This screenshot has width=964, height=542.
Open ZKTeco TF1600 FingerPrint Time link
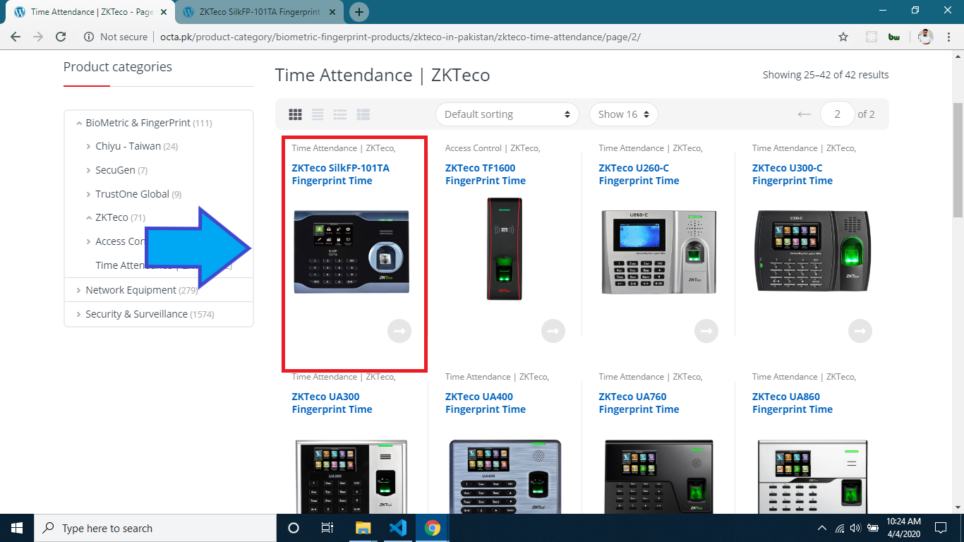coord(486,174)
